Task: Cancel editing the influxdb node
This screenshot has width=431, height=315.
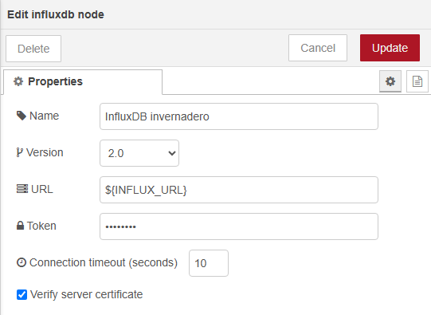Action: (318, 48)
